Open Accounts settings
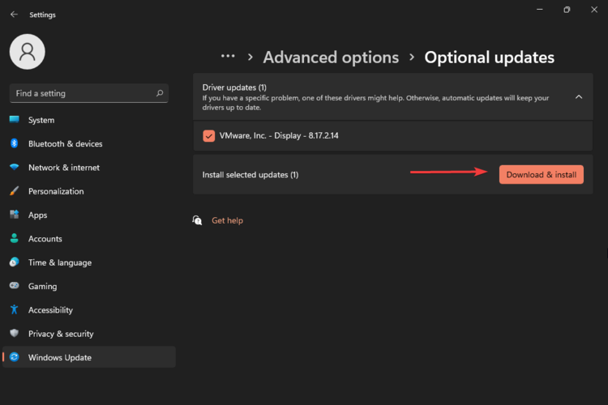The height and width of the screenshot is (405, 608). point(45,239)
